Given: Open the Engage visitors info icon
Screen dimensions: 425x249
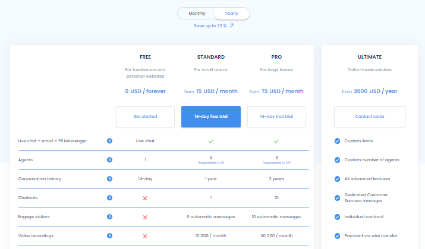Looking at the screenshot, I should pyautogui.click(x=109, y=216).
